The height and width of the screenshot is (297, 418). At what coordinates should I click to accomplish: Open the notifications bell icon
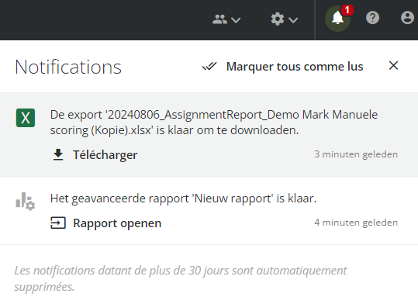point(337,19)
